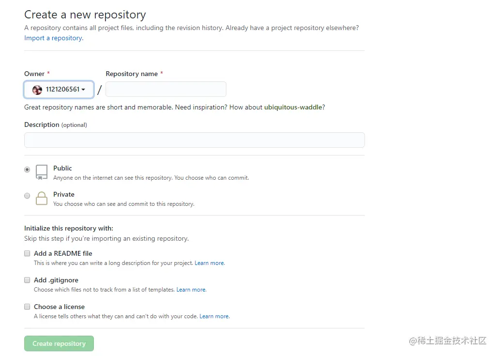
Task: Click the Add a README file label
Action: coord(63,253)
